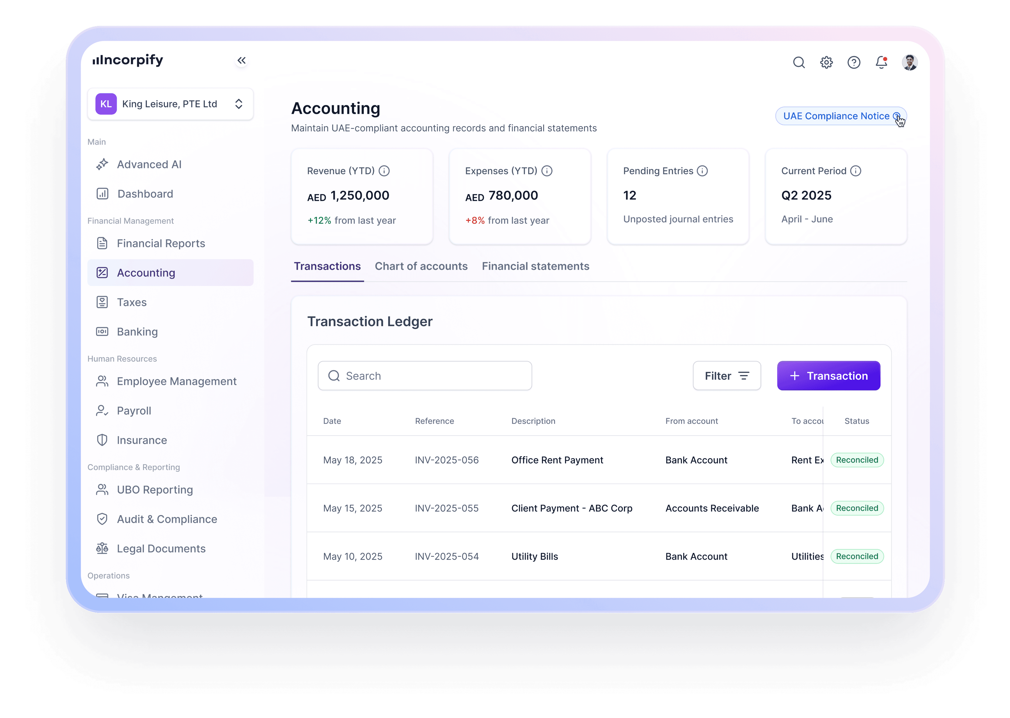This screenshot has height=718, width=1010.
Task: Open the user profile avatar
Action: (909, 62)
